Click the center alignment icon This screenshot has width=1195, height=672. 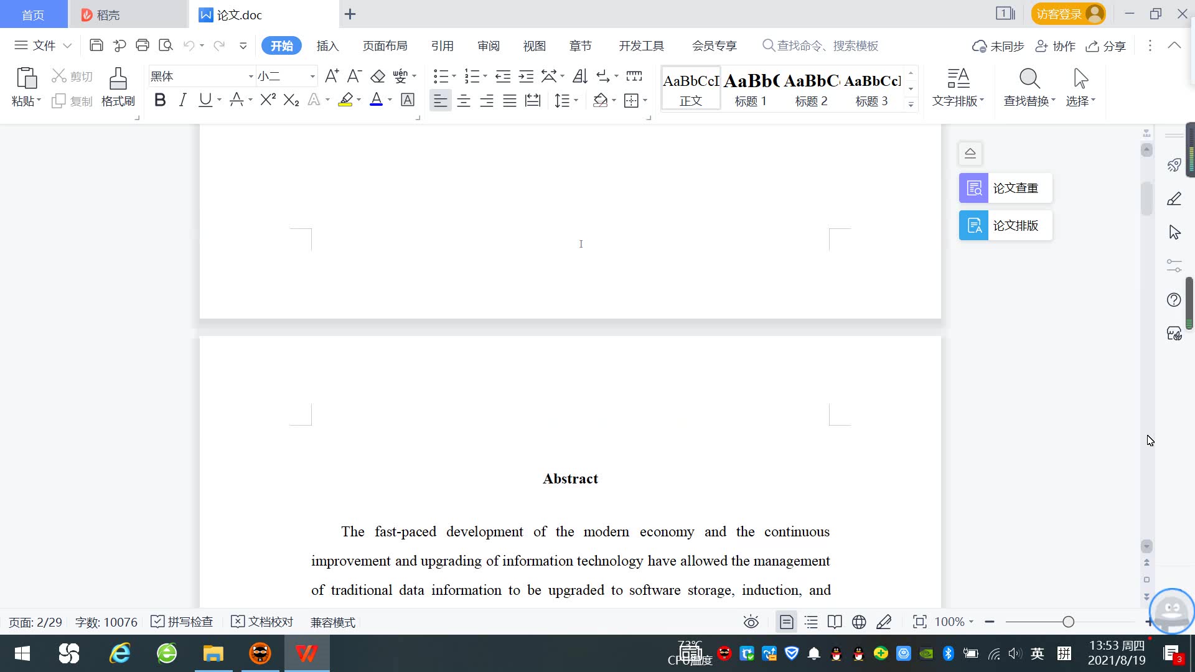[463, 101]
